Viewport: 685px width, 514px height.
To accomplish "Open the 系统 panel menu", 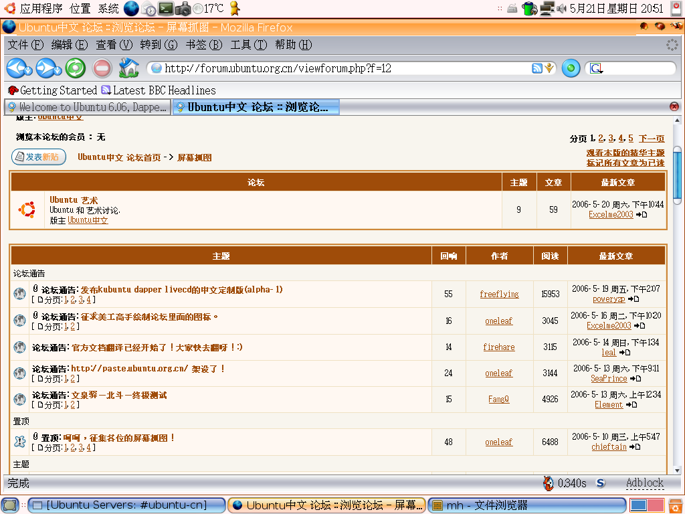I will [x=108, y=8].
